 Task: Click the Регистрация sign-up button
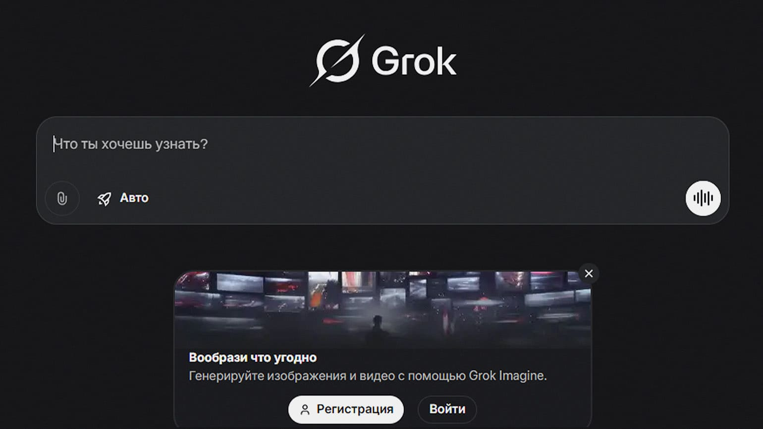pos(346,409)
